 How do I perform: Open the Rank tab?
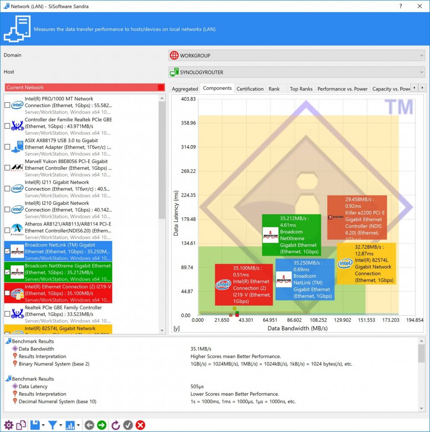[274, 89]
